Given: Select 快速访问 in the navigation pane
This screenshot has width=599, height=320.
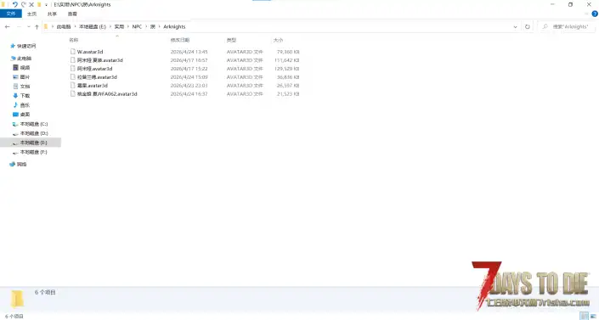Looking at the screenshot, I should pyautogui.click(x=26, y=46).
